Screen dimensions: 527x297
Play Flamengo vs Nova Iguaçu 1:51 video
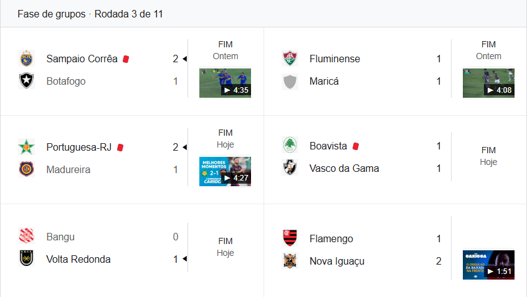tap(488, 265)
